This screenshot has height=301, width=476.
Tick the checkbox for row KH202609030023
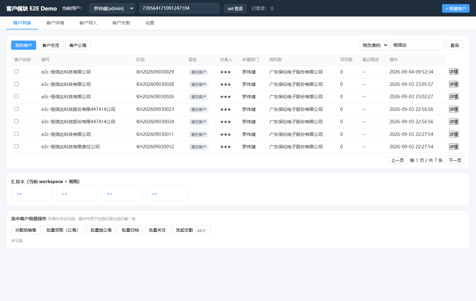[16, 109]
